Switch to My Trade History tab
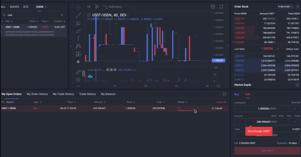The width and height of the screenshot is (301, 157). point(63,94)
